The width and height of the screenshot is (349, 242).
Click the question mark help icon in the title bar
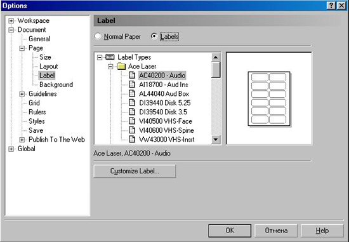(331, 5)
